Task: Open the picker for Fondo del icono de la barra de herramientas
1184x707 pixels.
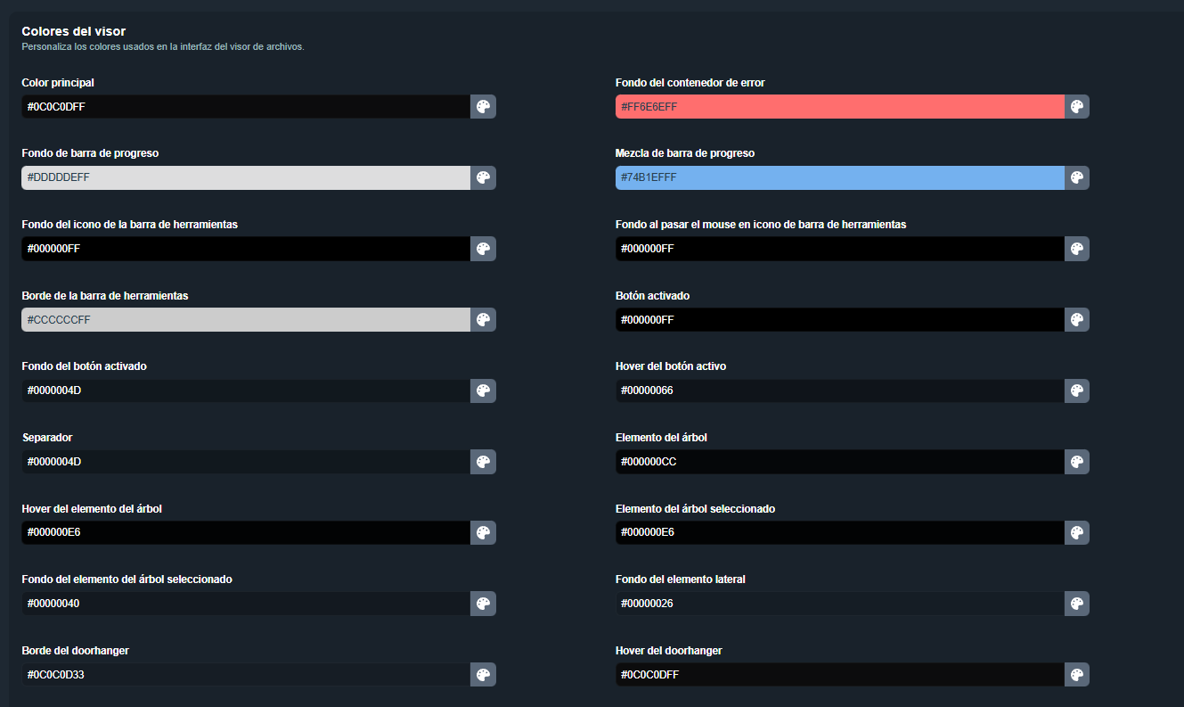Action: tap(483, 249)
